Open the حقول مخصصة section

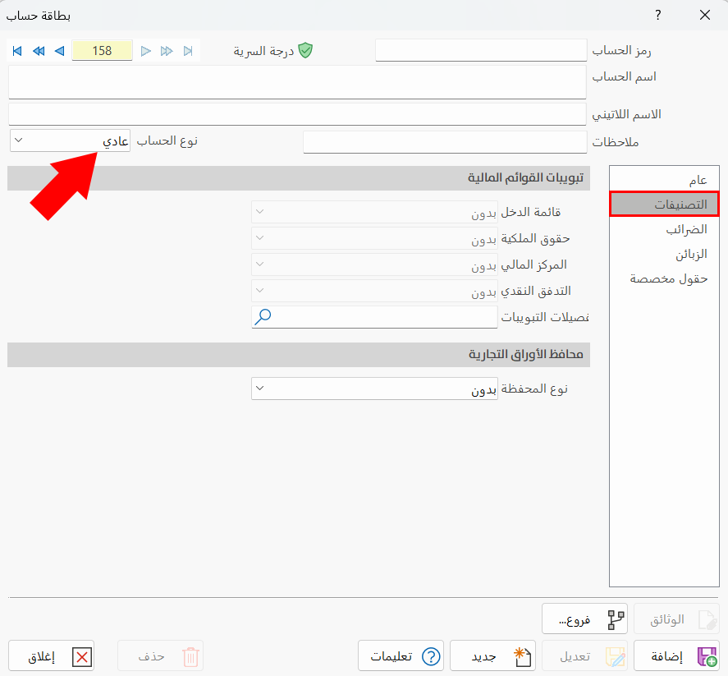tap(665, 279)
